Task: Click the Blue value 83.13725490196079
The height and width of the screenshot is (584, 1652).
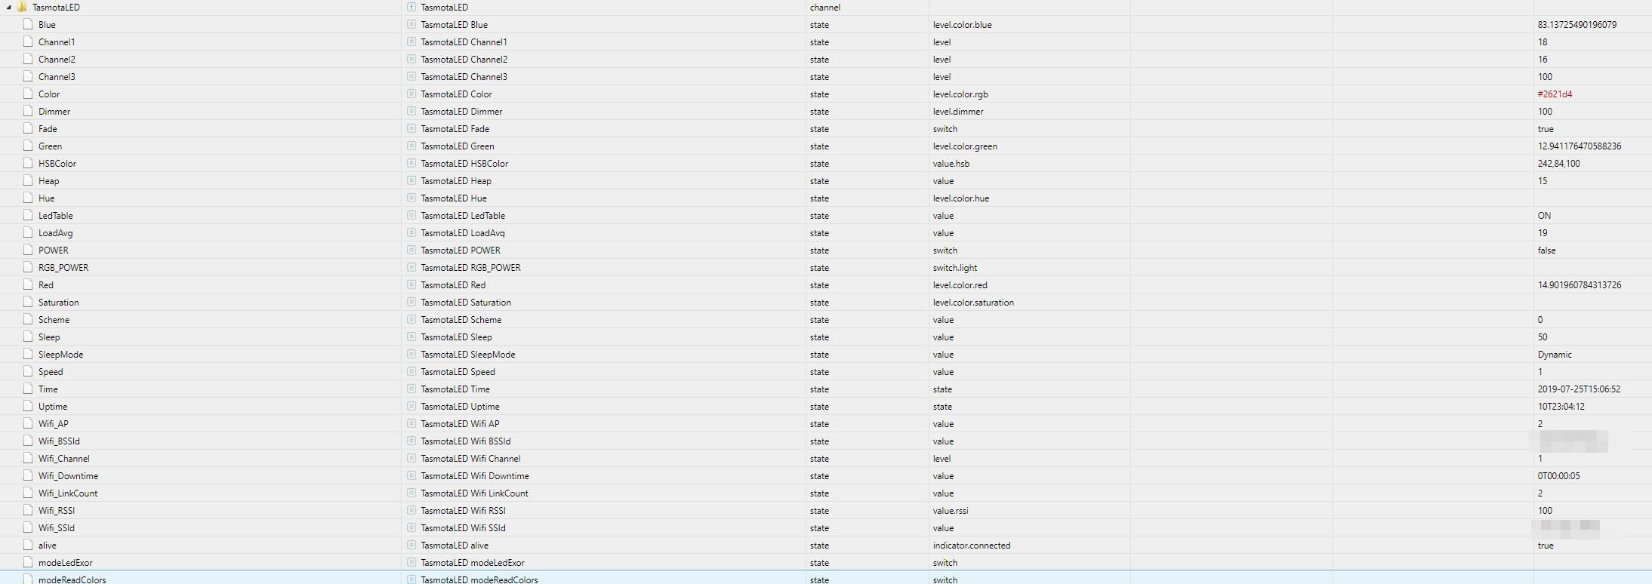Action: coord(1577,24)
